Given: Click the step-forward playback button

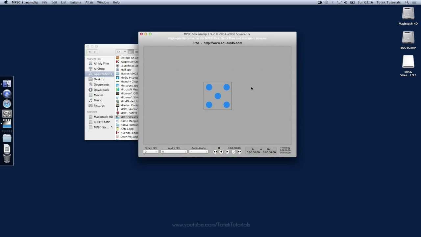Looking at the screenshot, I should [x=234, y=152].
